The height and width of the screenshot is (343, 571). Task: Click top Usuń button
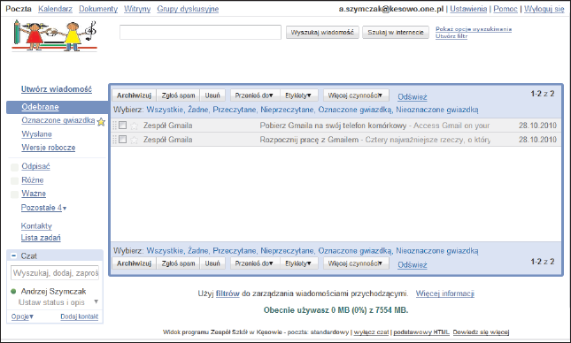[x=212, y=95]
